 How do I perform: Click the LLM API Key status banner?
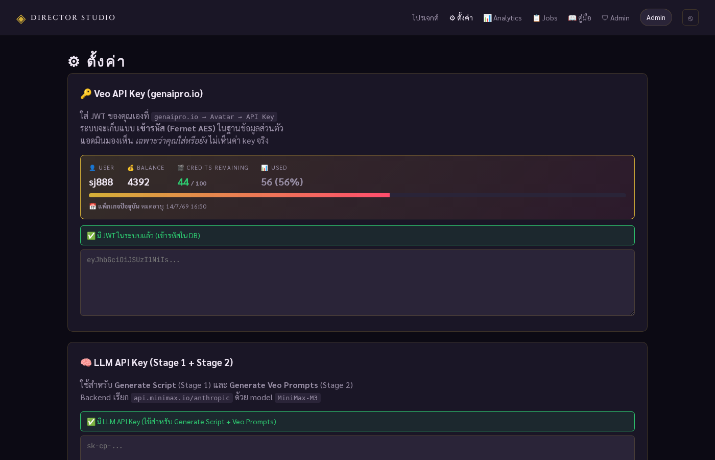pyautogui.click(x=357, y=421)
